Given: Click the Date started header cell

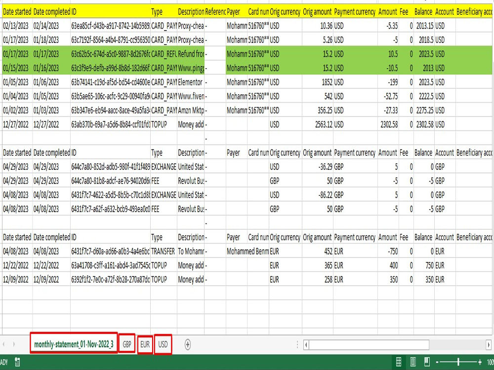Looking at the screenshot, I should [15, 11].
